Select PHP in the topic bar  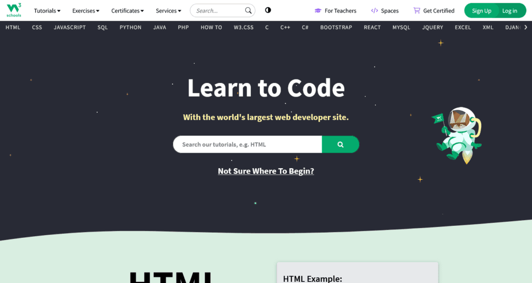(183, 28)
